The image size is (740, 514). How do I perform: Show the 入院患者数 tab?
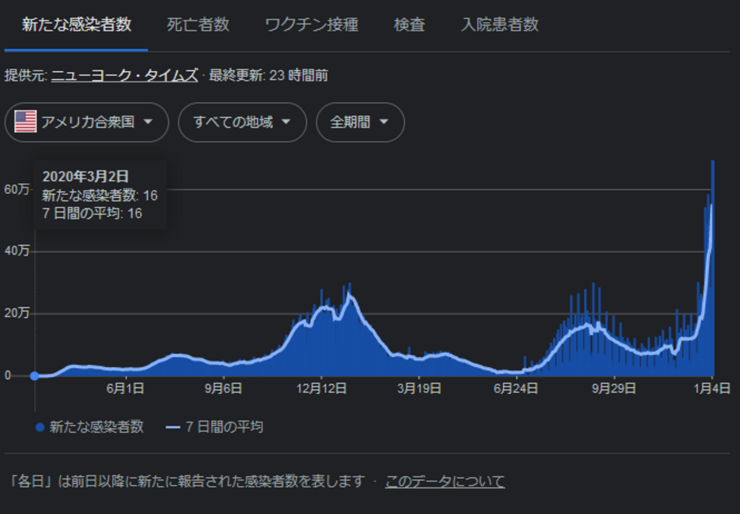[500, 25]
